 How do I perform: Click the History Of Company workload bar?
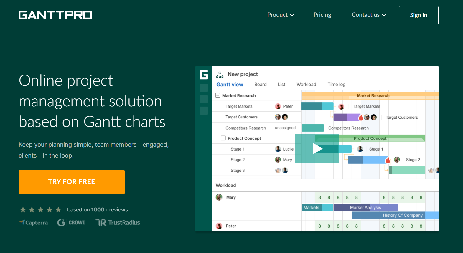tap(395, 215)
